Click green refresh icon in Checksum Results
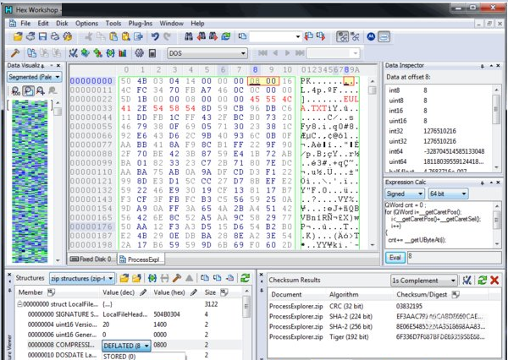This screenshot has width=508, height=360. point(483,280)
